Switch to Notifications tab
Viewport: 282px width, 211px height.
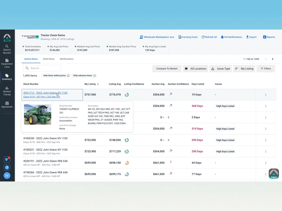(67, 59)
